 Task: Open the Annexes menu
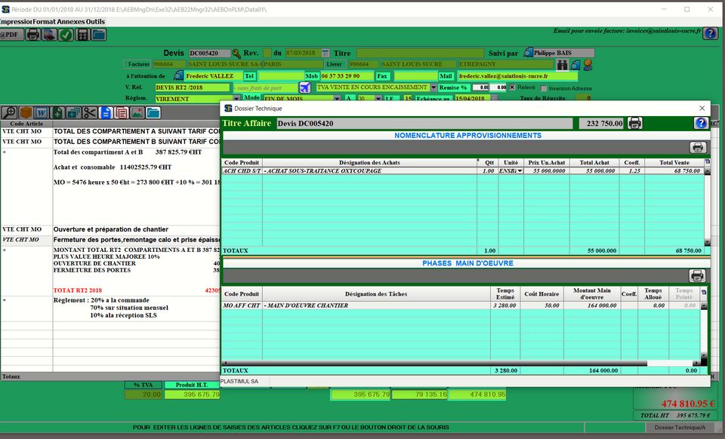pyautogui.click(x=71, y=22)
